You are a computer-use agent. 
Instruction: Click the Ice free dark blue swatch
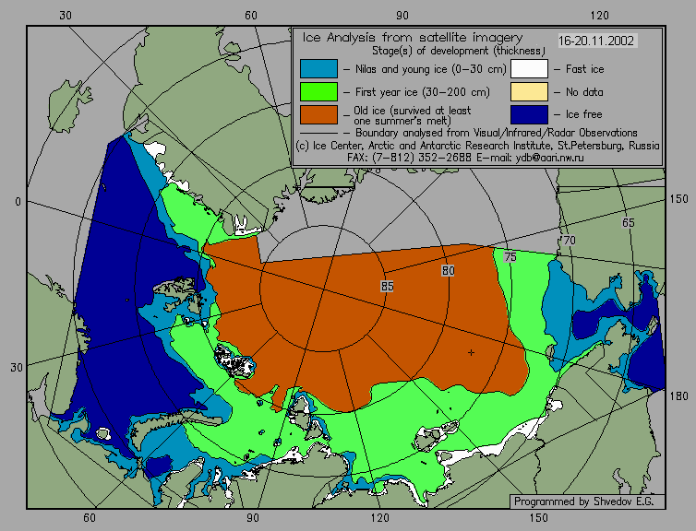[529, 114]
